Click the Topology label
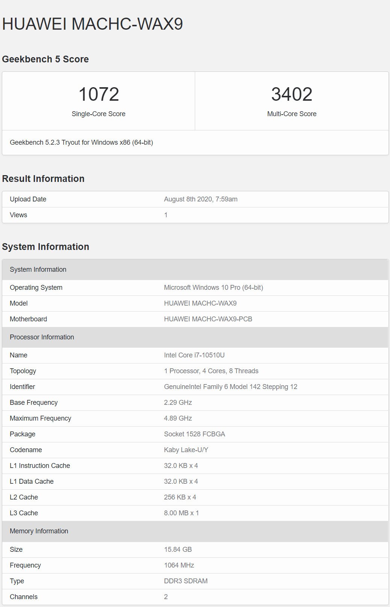The width and height of the screenshot is (390, 607). [x=23, y=371]
